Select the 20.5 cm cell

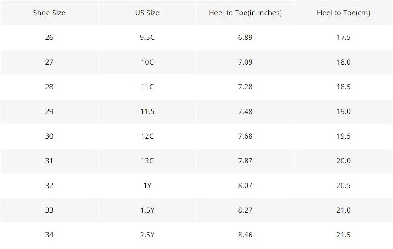coord(344,185)
